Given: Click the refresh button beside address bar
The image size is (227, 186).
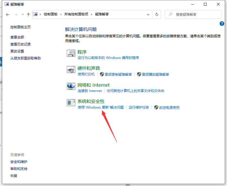Looking at the screenshot, I should coord(157,14).
